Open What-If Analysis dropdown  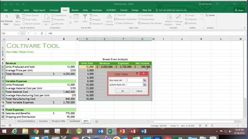click(x=169, y=20)
